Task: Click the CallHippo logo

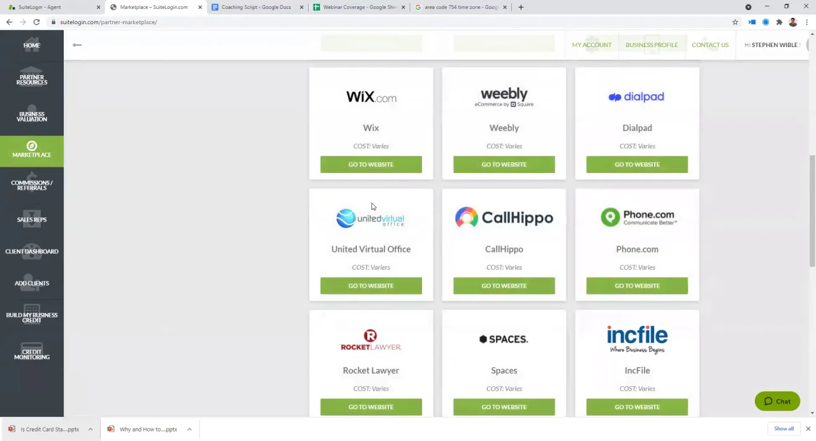Action: click(x=504, y=218)
